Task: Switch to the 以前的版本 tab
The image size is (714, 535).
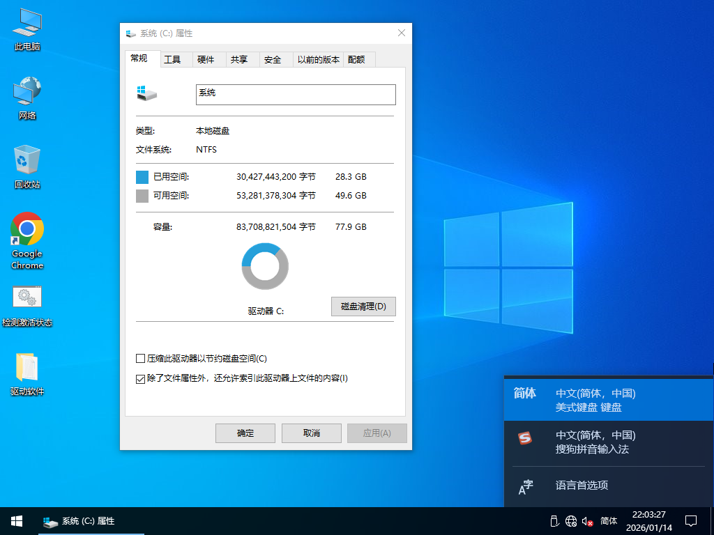Action: (319, 60)
